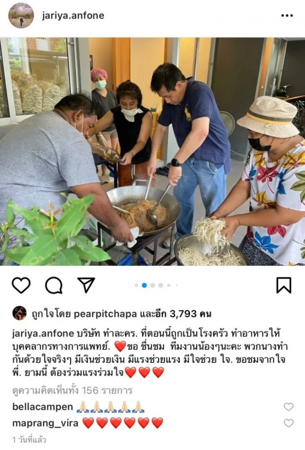Like maprang_vira's comment heart

tap(289, 423)
